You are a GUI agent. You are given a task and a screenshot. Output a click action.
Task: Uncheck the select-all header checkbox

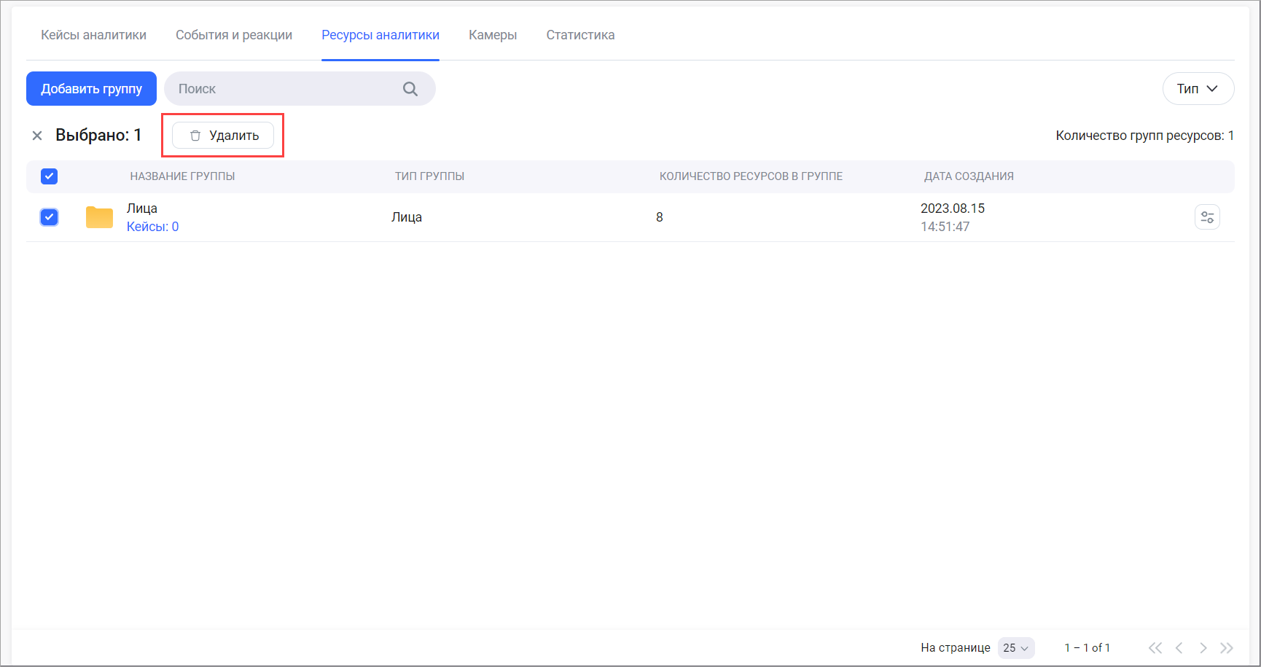click(49, 176)
